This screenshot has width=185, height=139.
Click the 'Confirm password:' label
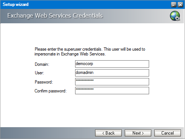[x=51, y=91]
